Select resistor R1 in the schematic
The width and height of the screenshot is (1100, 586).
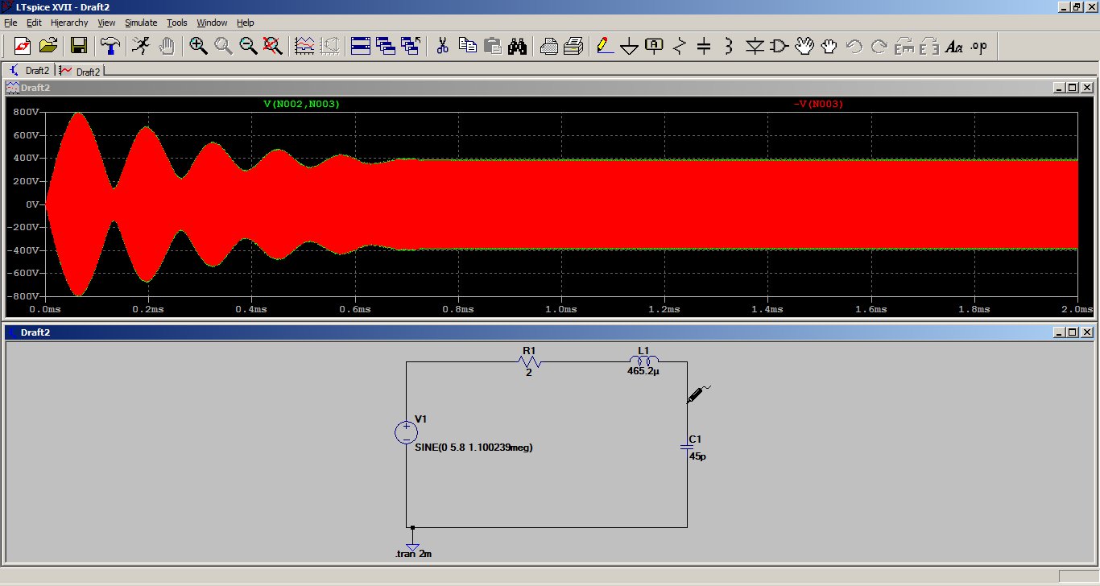(x=530, y=363)
